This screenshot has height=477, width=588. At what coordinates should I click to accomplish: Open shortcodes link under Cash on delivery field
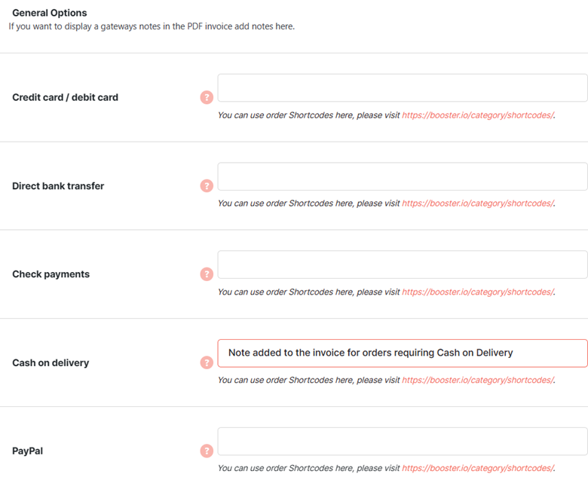pos(478,380)
